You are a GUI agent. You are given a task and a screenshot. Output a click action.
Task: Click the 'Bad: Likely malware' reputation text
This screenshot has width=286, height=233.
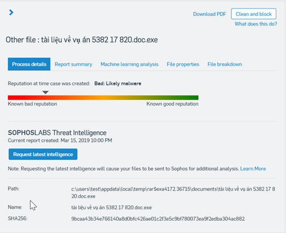coord(118,84)
